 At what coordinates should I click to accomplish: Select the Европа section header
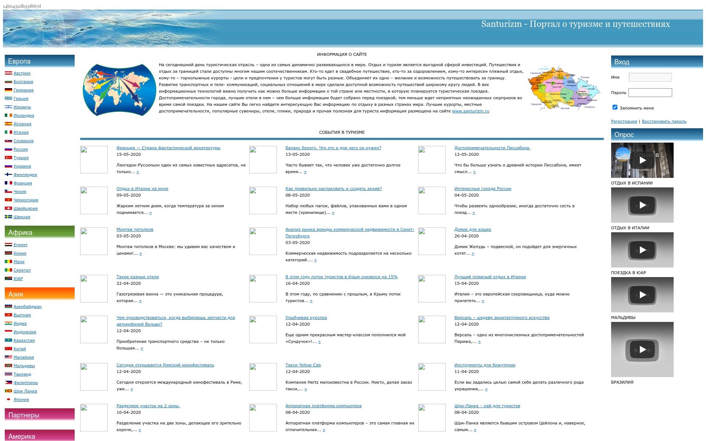(39, 61)
